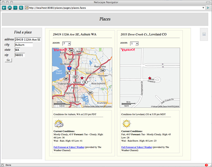Screen dimensions: 212x167
Task: Click the page icon beside the URL
Action: pyautogui.click(x=27, y=8)
